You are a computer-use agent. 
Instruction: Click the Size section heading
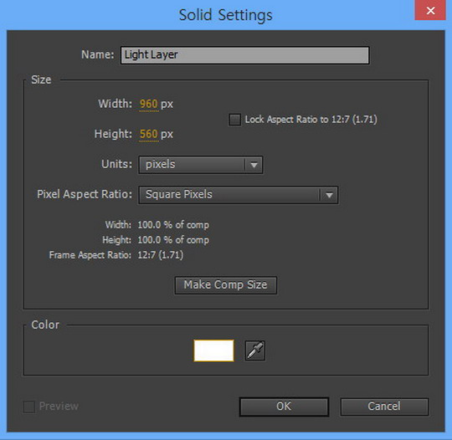point(41,79)
